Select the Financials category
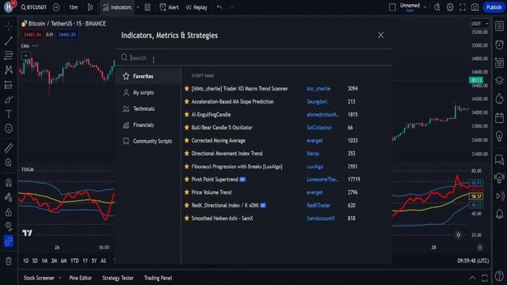 [148, 125]
